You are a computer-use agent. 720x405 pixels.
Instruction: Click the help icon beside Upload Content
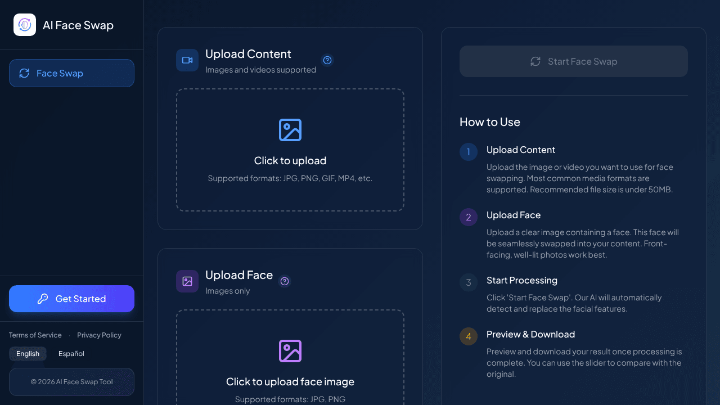(327, 60)
